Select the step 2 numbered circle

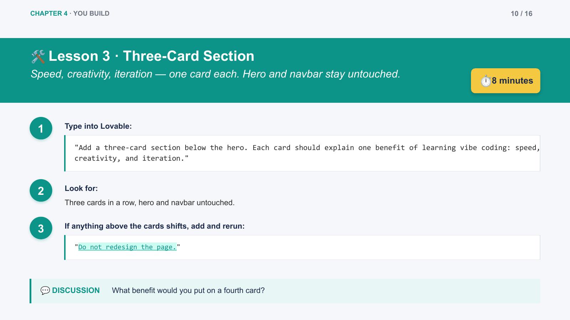41,191
